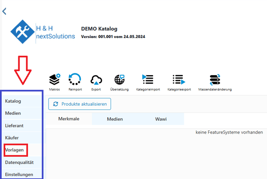Viewport: 267px width, 179px height.
Task: Open the Makros tool
Action: pyautogui.click(x=54, y=80)
